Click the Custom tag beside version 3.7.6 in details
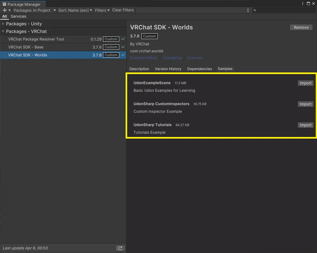The image size is (317, 253). (149, 36)
